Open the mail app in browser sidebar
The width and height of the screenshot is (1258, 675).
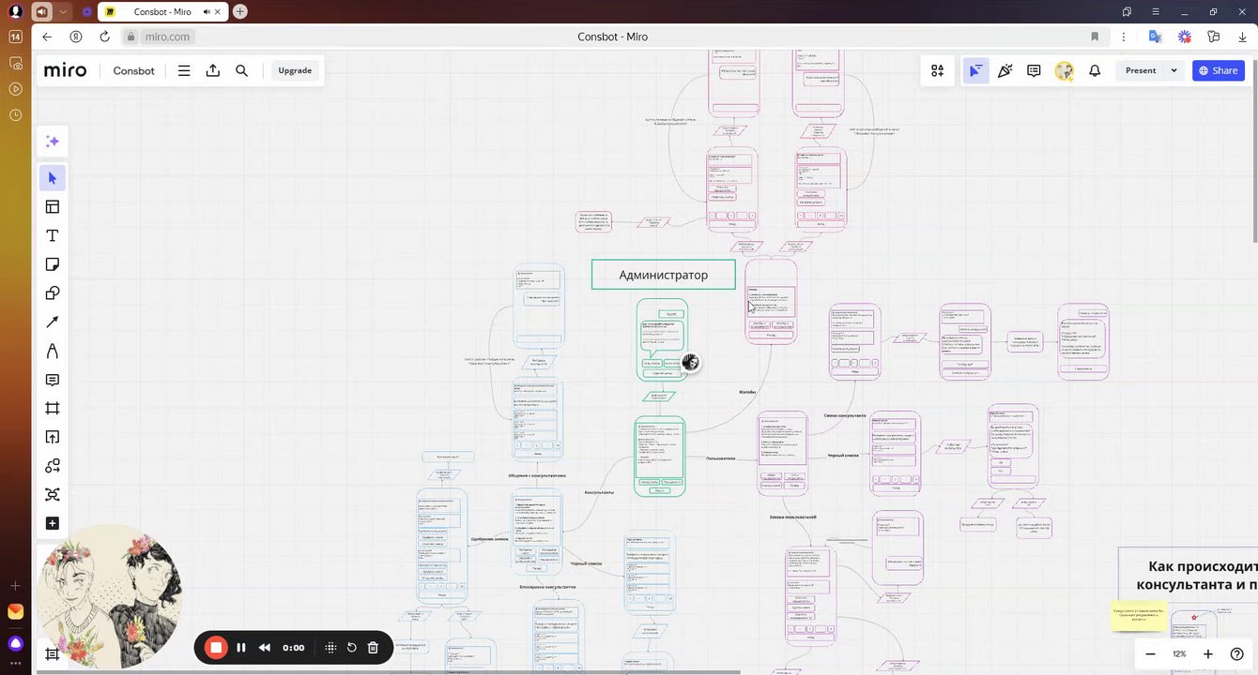click(15, 611)
